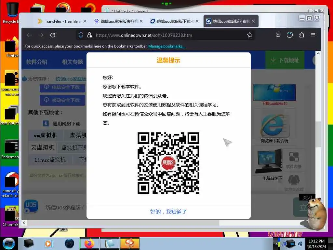Open the Extensions puzzle piece icon
Image resolution: width=333 pixels, height=250 pixels.
301,35
